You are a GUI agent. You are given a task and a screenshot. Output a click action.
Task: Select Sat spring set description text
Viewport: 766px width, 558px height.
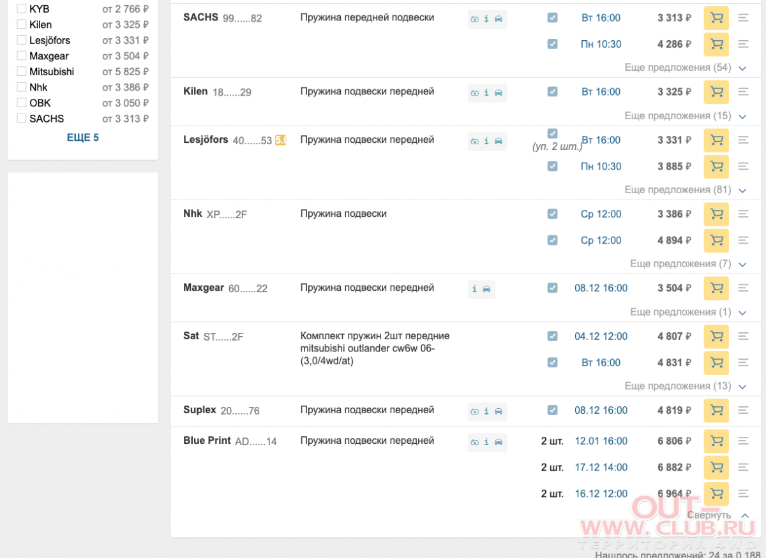tap(375, 348)
